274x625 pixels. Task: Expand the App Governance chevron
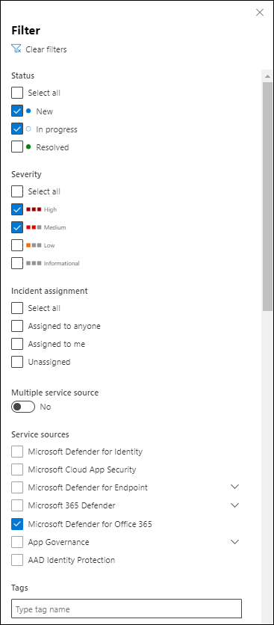point(235,542)
